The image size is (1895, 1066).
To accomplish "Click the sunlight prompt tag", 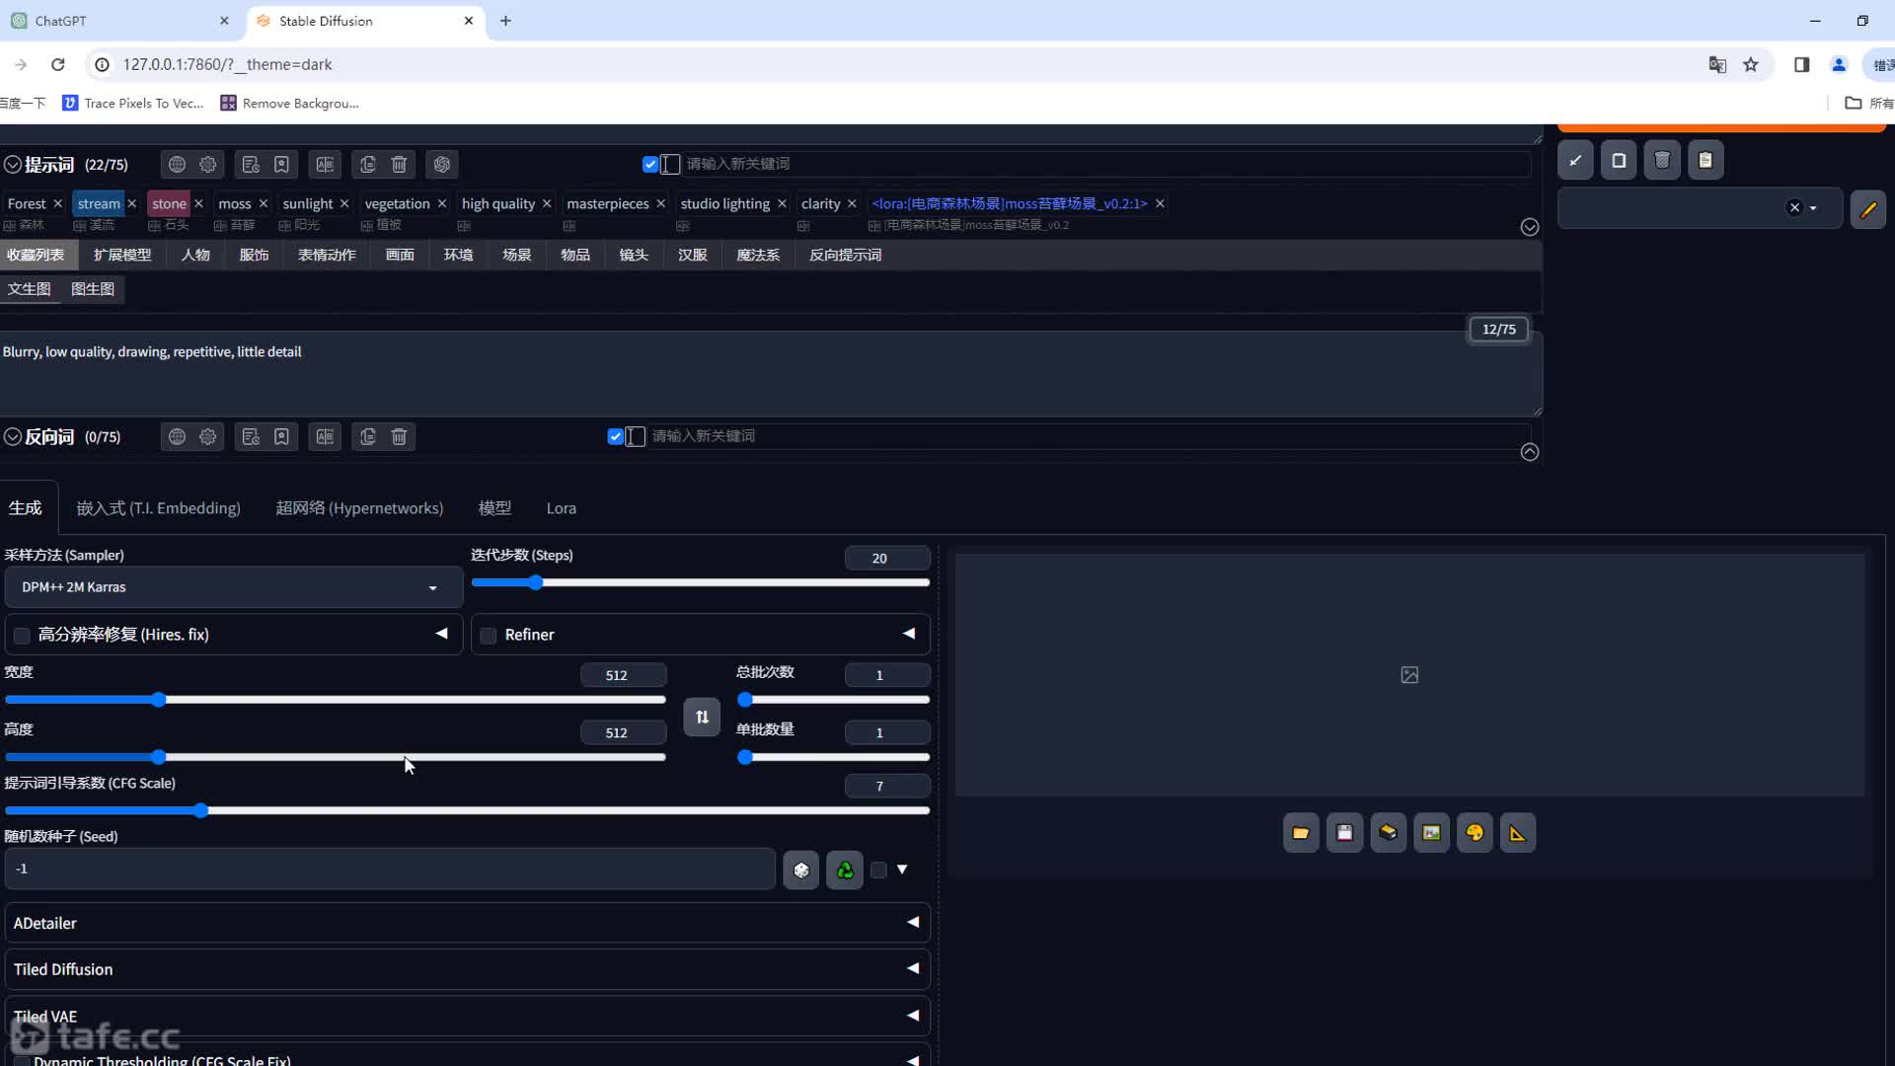I will click(308, 203).
